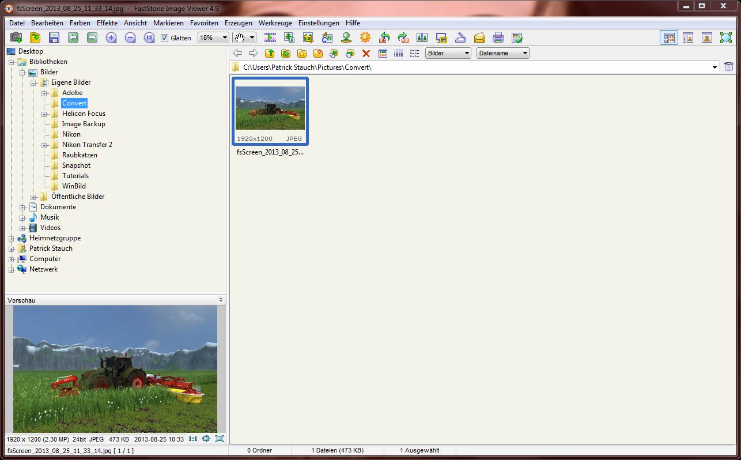This screenshot has height=460, width=741.
Task: Click the zoom in magnifier icon
Action: click(111, 37)
